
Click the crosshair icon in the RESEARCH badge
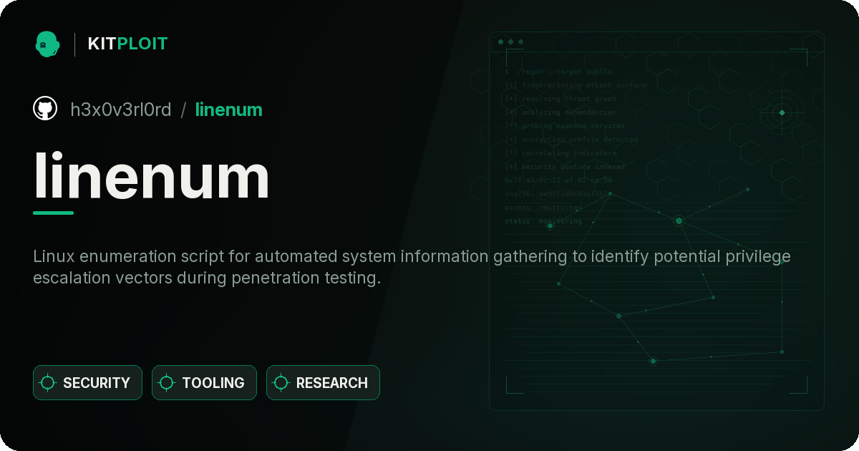pyautogui.click(x=281, y=383)
